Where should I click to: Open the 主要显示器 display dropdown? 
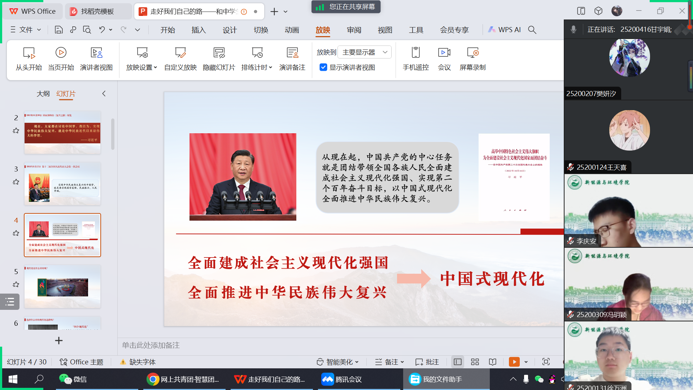pos(365,52)
